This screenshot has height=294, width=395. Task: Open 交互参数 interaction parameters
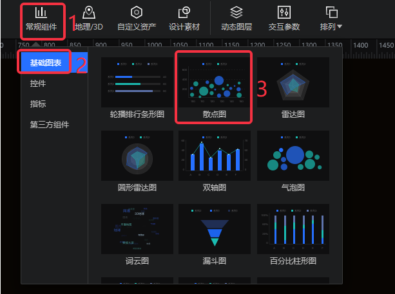(284, 19)
